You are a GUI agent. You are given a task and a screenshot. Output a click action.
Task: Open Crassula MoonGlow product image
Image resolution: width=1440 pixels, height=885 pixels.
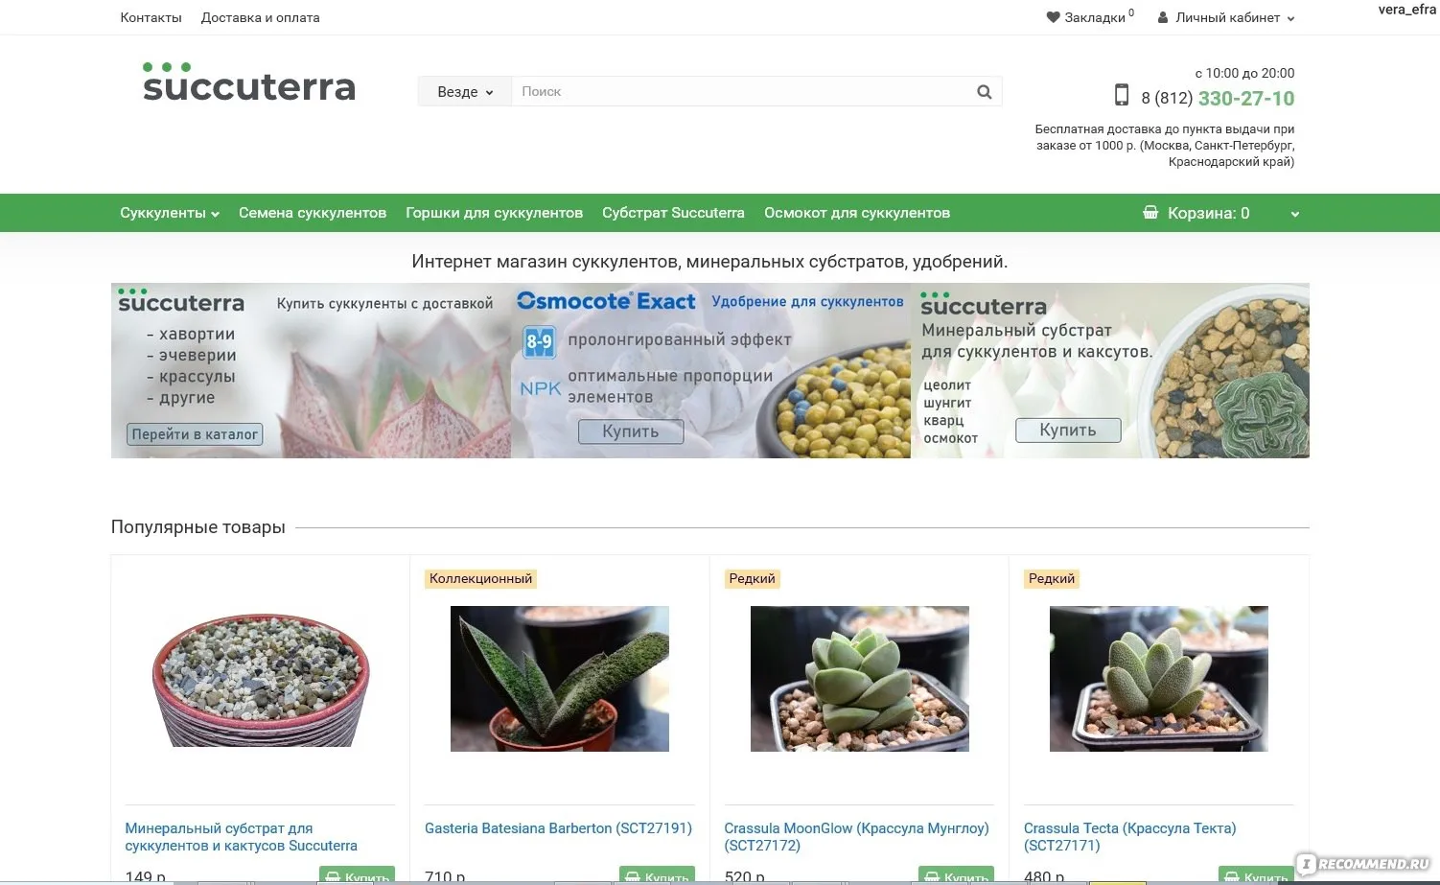click(x=859, y=679)
